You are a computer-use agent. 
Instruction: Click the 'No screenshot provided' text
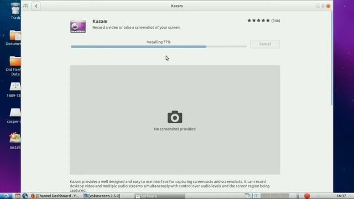click(175, 129)
